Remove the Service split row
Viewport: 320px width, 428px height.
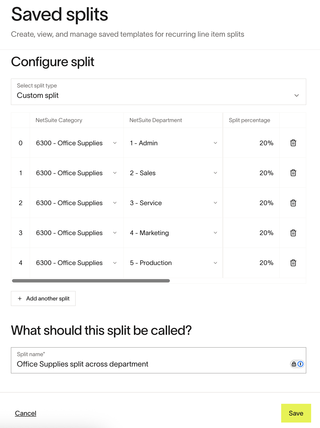coord(293,203)
